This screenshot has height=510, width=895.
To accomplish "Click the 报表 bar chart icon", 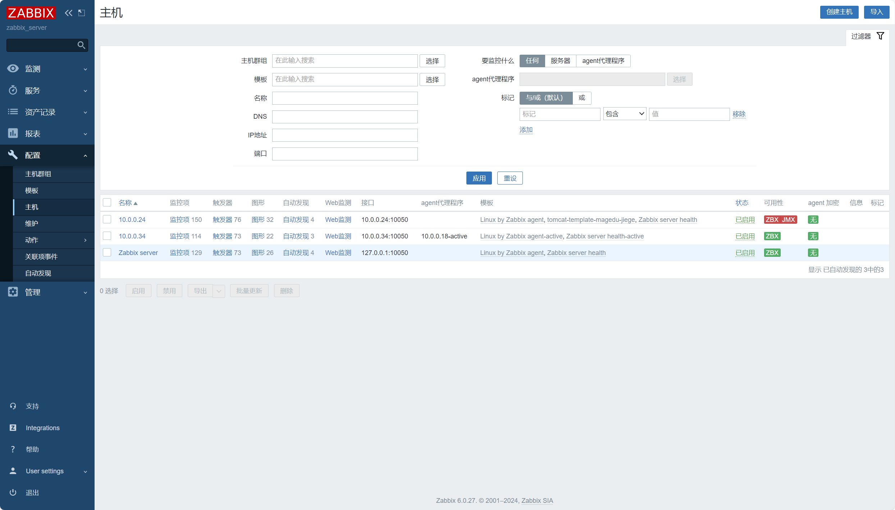I will click(x=13, y=133).
